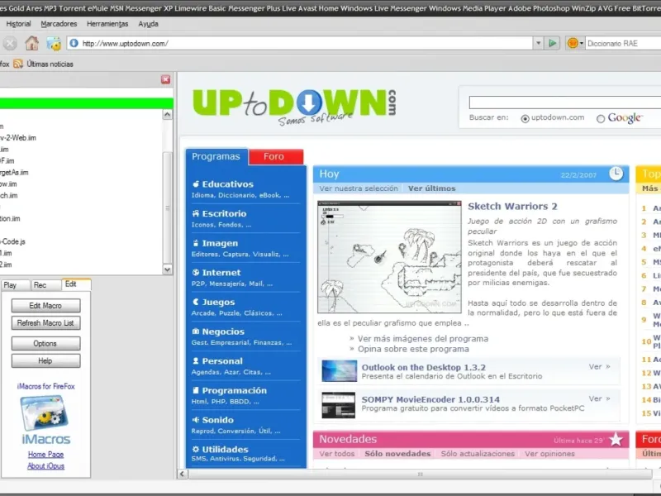Open the Imagen category
661x496 pixels.
tap(220, 243)
